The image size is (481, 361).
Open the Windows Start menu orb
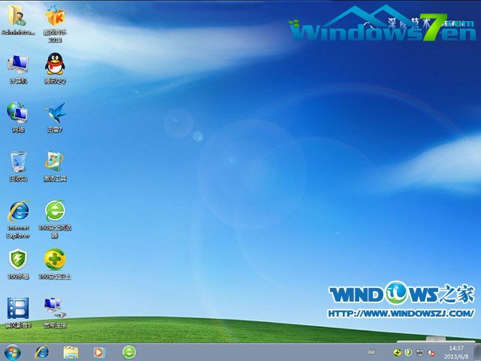click(13, 352)
